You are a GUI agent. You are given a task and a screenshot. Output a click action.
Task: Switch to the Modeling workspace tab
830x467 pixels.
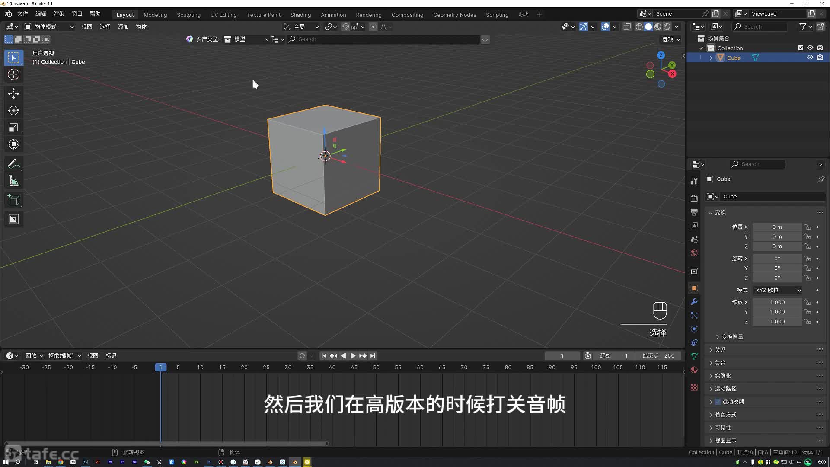(155, 15)
